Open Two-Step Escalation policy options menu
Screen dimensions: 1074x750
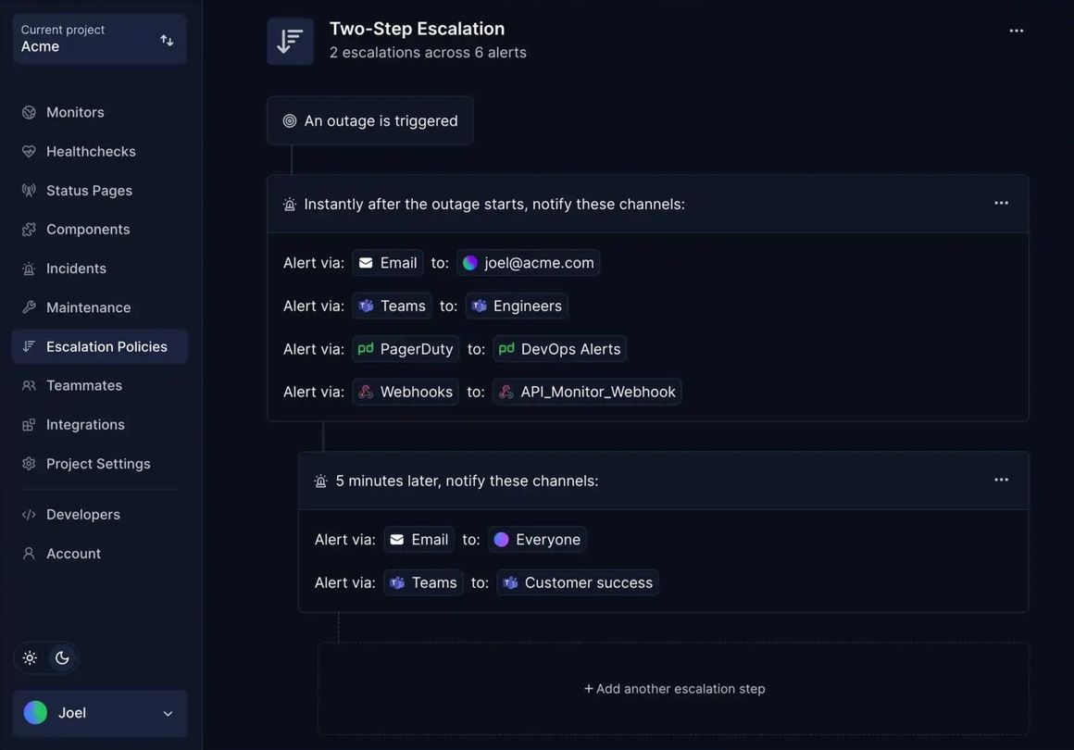[1017, 31]
